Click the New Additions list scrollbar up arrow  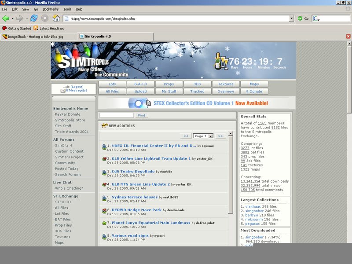[231, 134]
